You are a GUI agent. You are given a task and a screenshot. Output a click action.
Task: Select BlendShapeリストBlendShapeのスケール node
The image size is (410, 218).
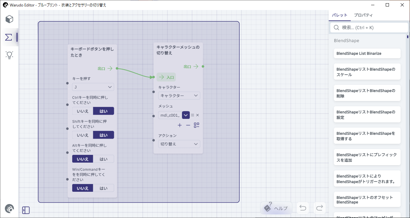click(x=367, y=72)
